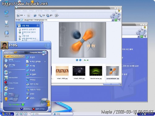Open the Views dropdown in Explorer toolbar
The height and width of the screenshot is (116, 155).
pyautogui.click(x=57, y=15)
